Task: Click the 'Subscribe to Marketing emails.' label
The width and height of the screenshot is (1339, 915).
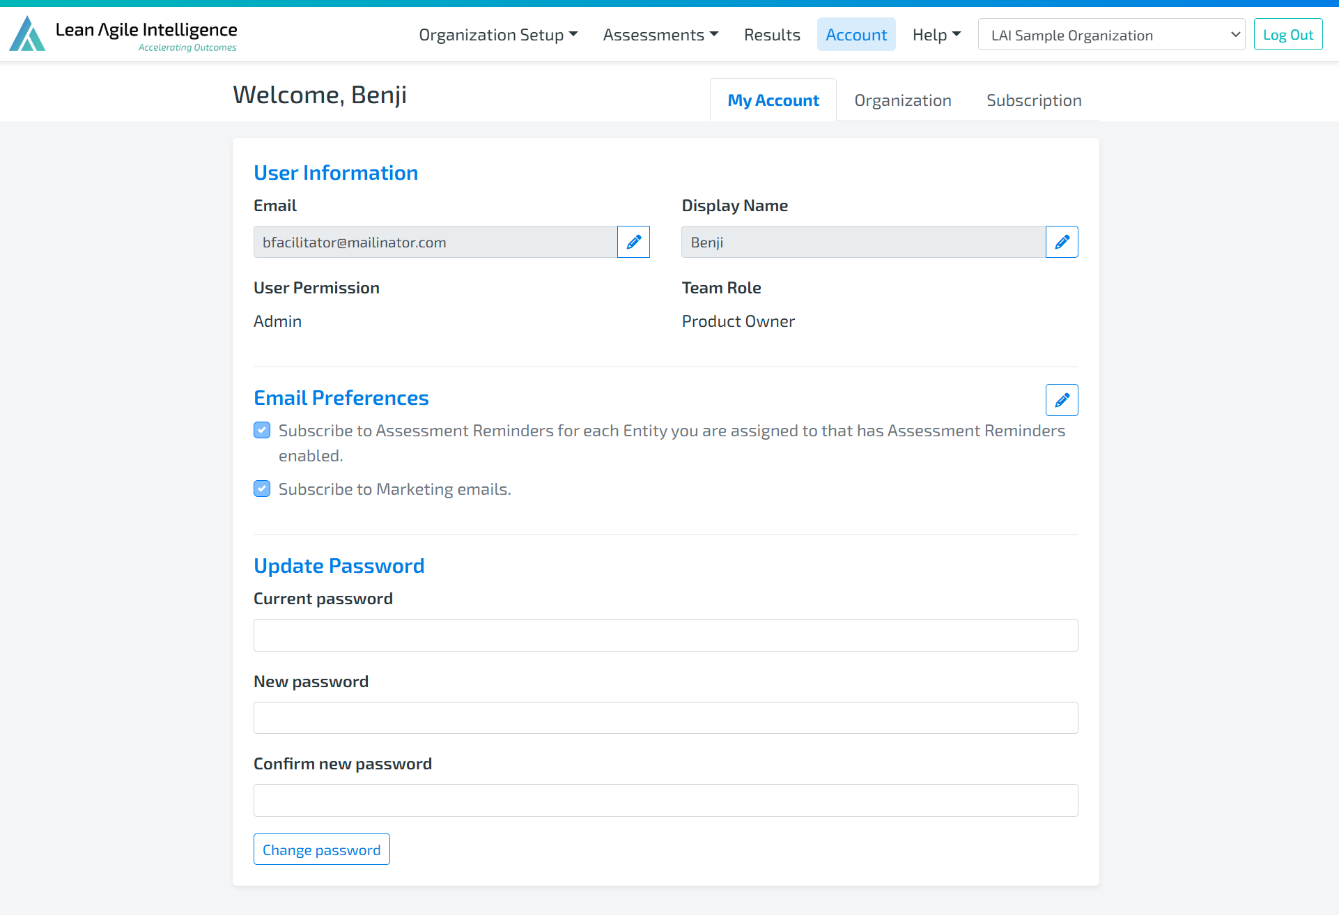Action: pos(395,489)
